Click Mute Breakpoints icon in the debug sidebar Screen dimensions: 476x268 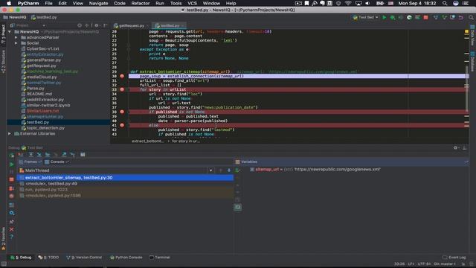pyautogui.click(x=12, y=196)
